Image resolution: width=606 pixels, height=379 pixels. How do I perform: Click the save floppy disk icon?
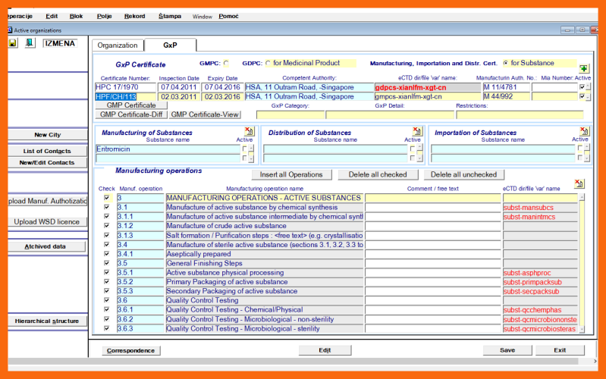pyautogui.click(x=13, y=43)
